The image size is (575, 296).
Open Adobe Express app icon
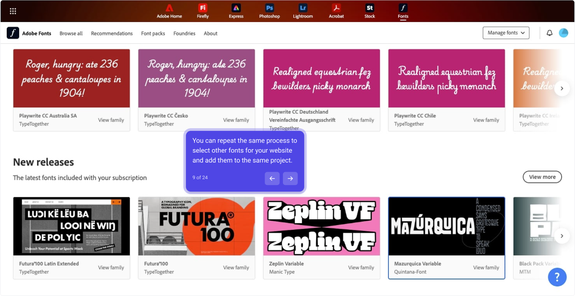[x=236, y=11]
